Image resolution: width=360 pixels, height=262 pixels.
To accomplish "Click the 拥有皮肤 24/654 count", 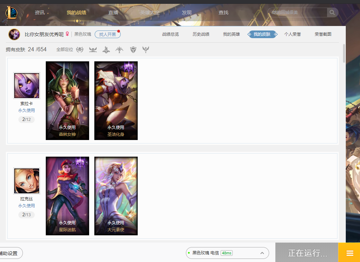I will pyautogui.click(x=26, y=50).
